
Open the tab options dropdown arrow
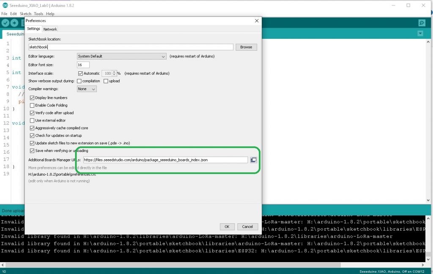(420, 34)
